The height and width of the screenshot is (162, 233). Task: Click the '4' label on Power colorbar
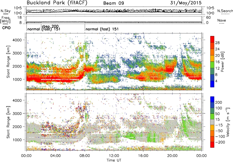click(216, 81)
